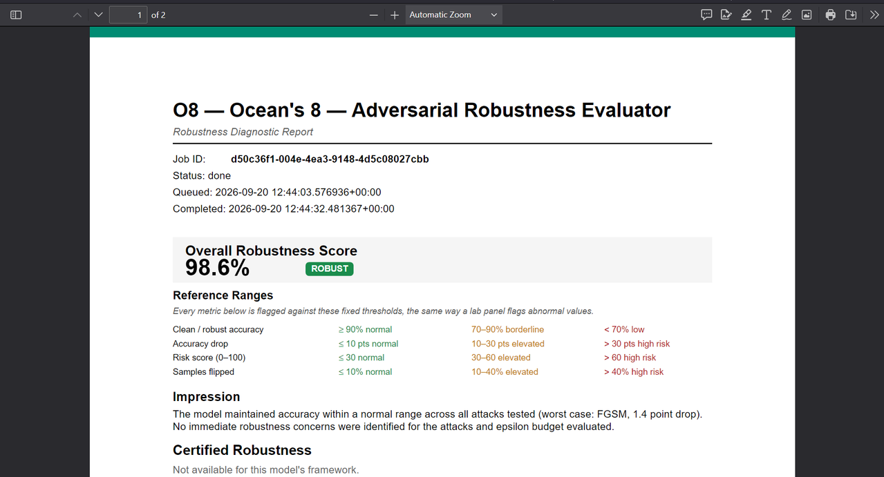Open the comment annotation tool
The image size is (884, 477).
pyautogui.click(x=706, y=14)
